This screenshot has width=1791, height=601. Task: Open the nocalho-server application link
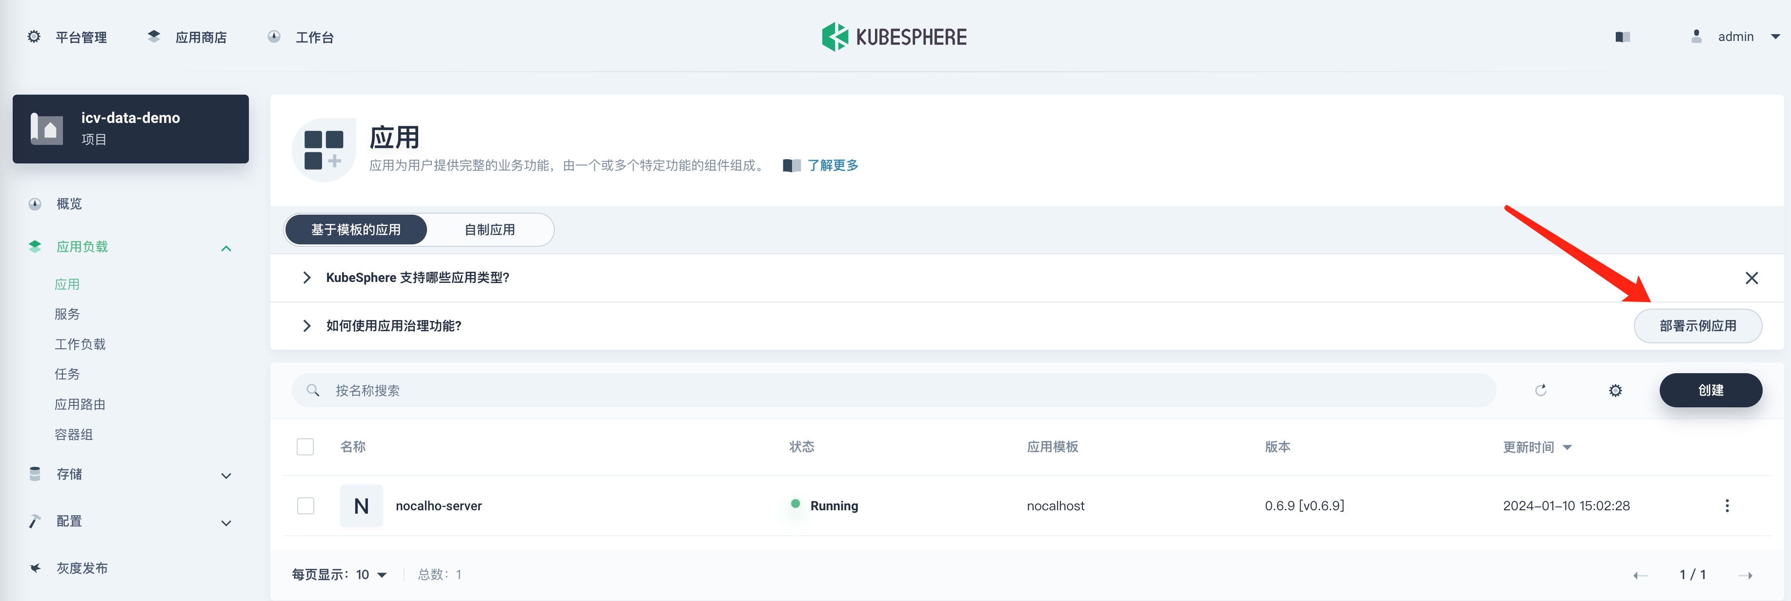tap(439, 506)
